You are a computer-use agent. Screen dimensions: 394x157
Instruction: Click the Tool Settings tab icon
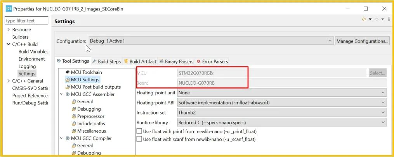tap(59, 61)
